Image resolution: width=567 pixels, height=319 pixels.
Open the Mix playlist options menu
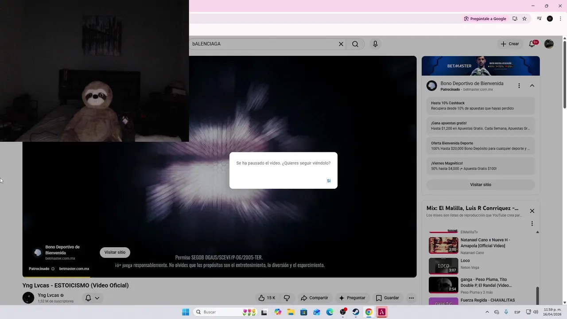[x=532, y=224]
